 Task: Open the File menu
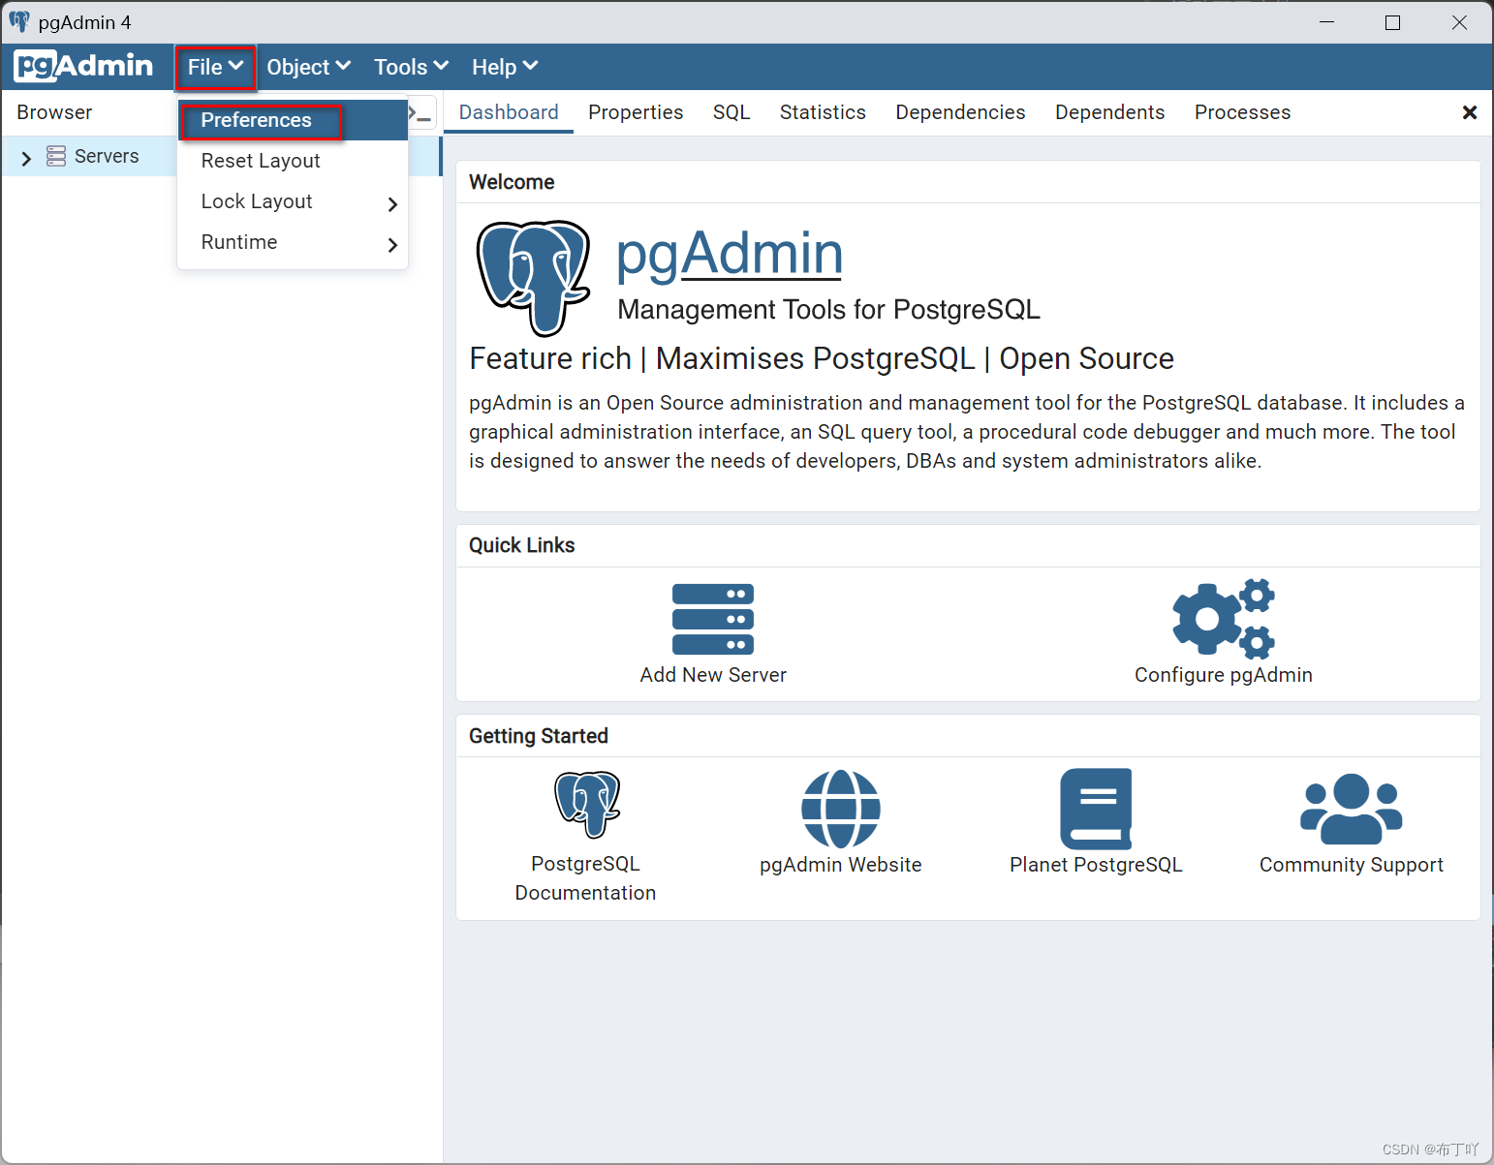[215, 67]
